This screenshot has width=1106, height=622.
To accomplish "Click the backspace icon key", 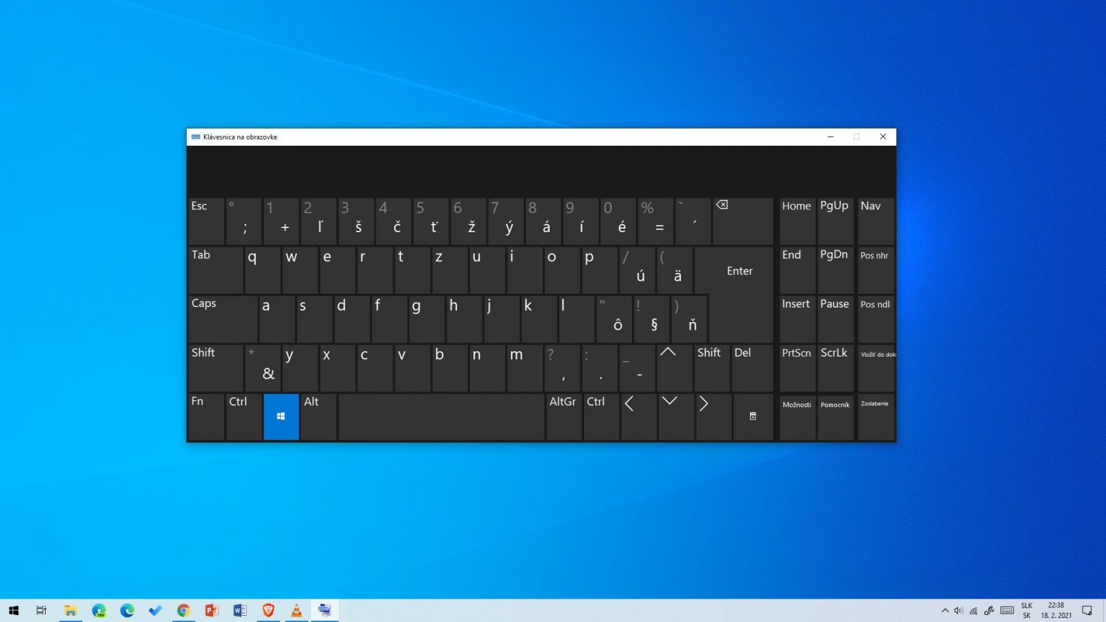I will point(742,221).
